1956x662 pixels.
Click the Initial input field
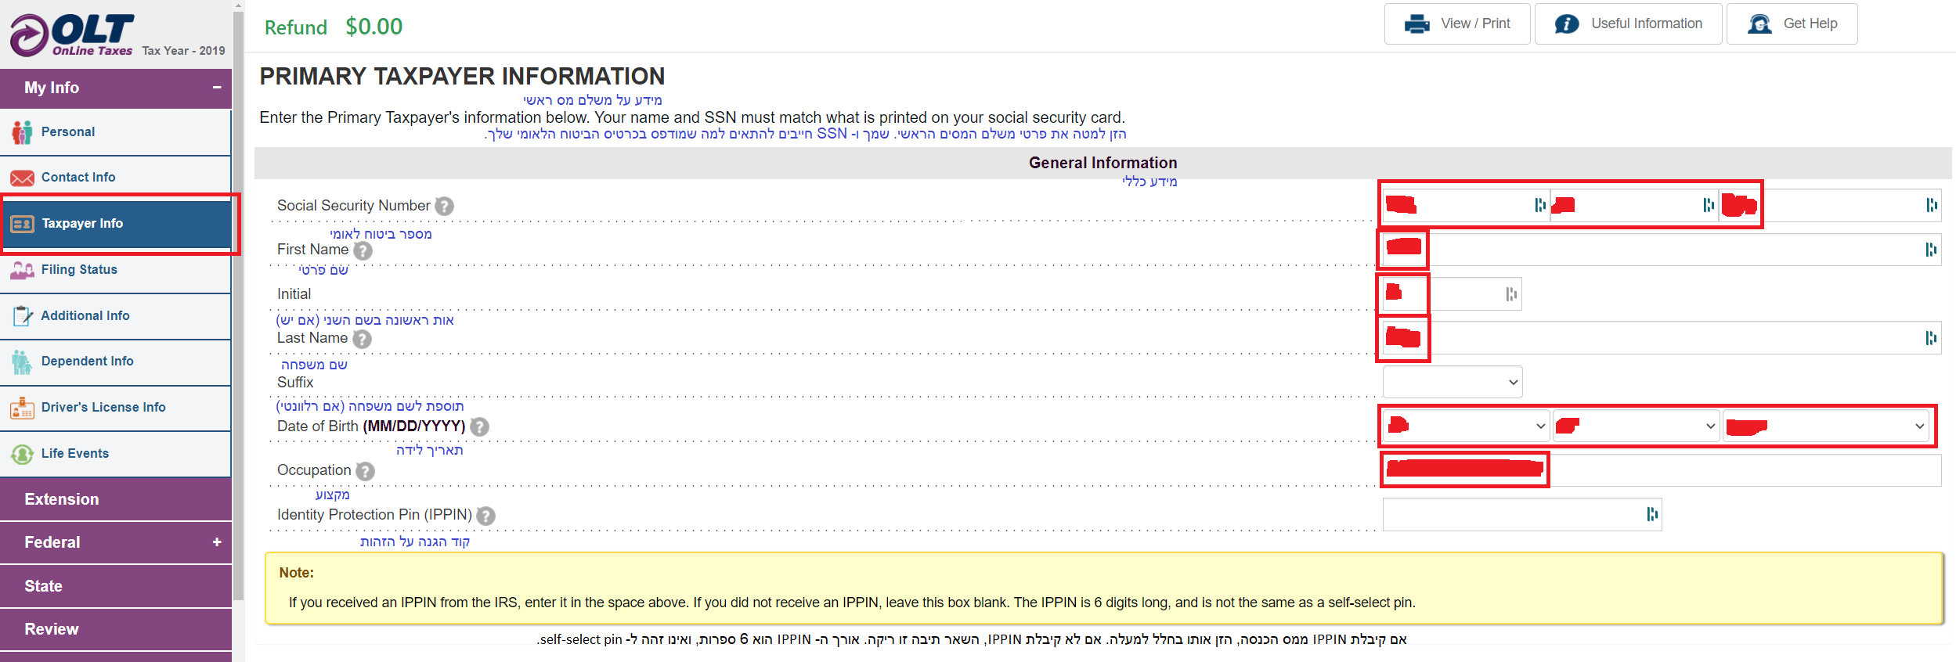tap(1452, 294)
